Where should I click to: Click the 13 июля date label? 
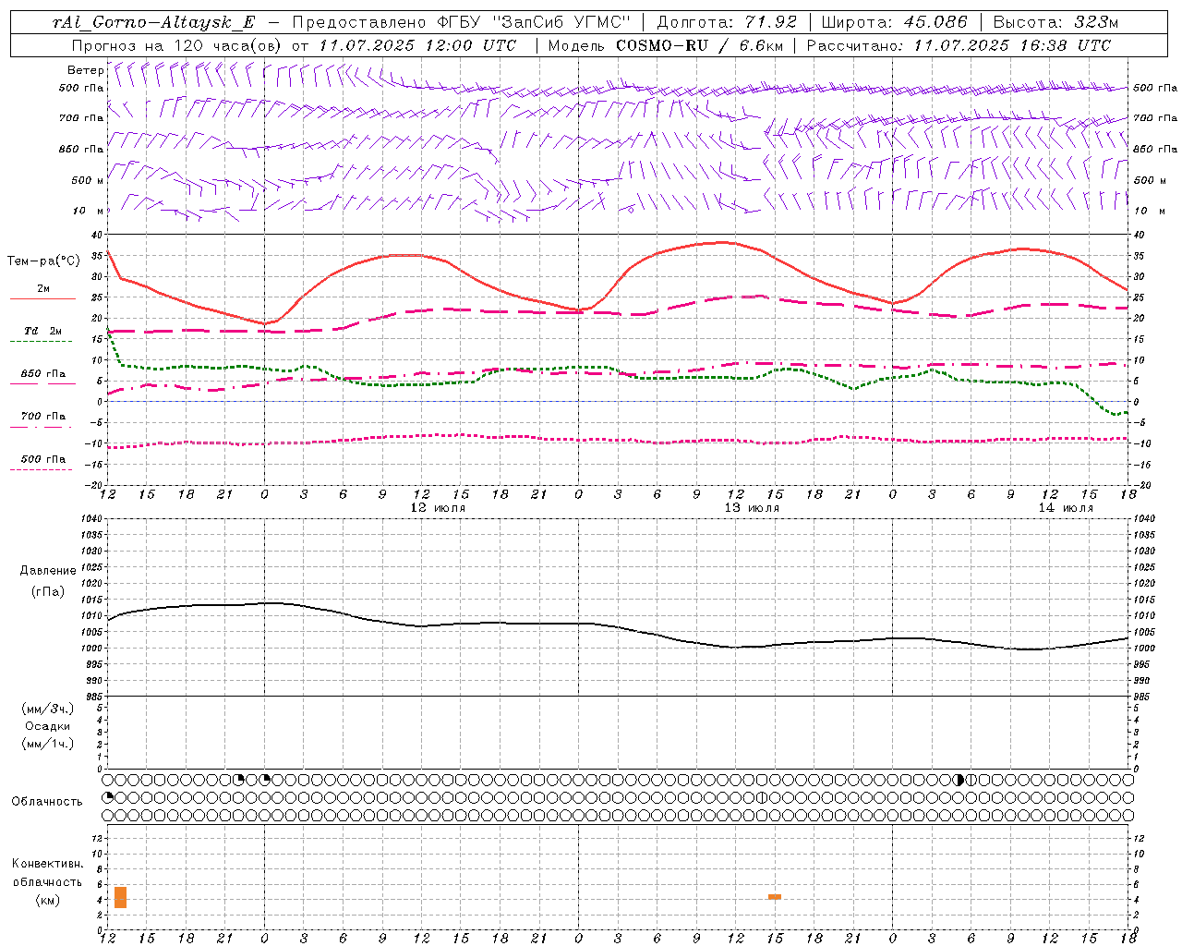(752, 508)
